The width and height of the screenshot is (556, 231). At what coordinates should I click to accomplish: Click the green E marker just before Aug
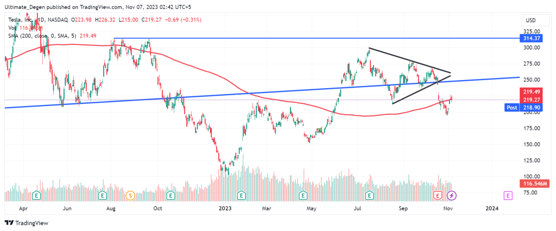[x=103, y=195]
